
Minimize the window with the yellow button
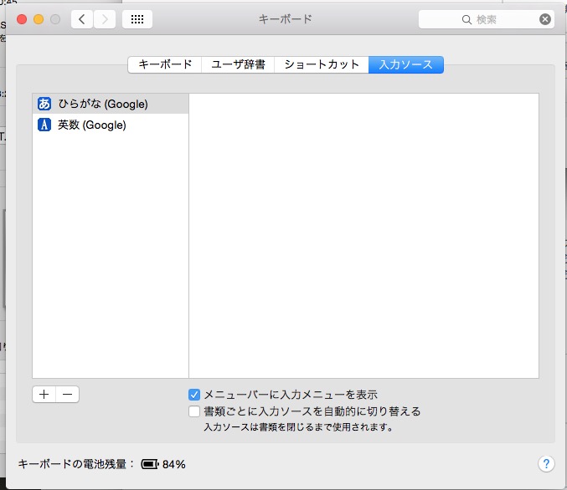39,19
